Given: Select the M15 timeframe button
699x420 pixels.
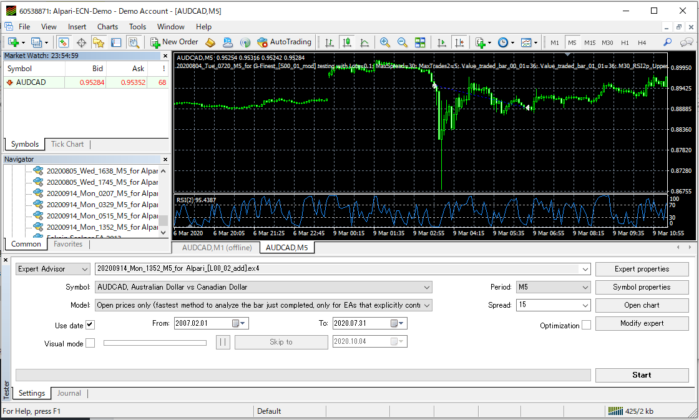Looking at the screenshot, I should pos(590,42).
